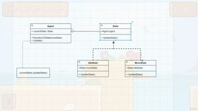Collapse the MoveState class box

click(127, 62)
